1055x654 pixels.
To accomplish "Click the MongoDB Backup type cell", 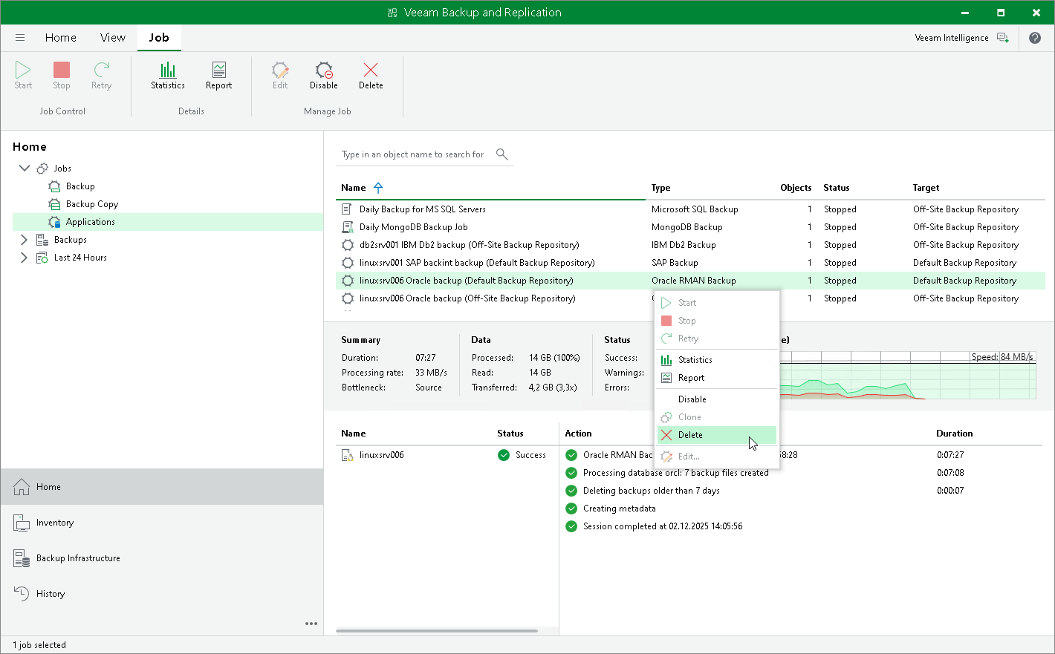I will [686, 227].
